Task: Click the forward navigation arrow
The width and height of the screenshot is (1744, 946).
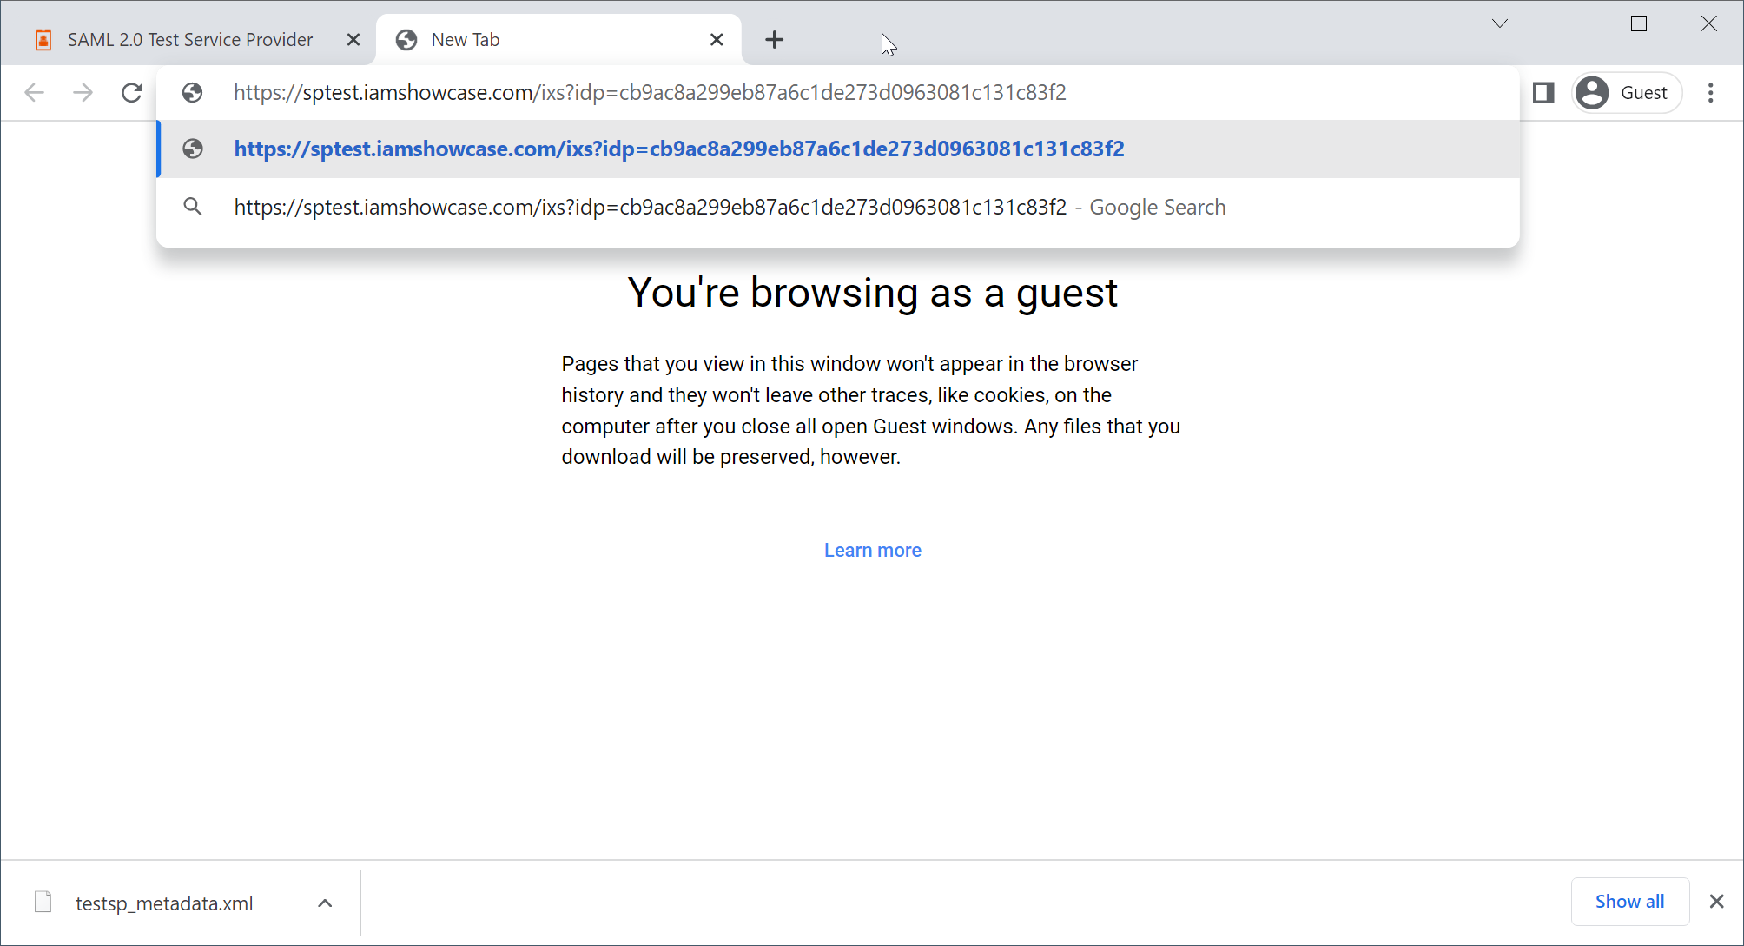Action: (83, 93)
